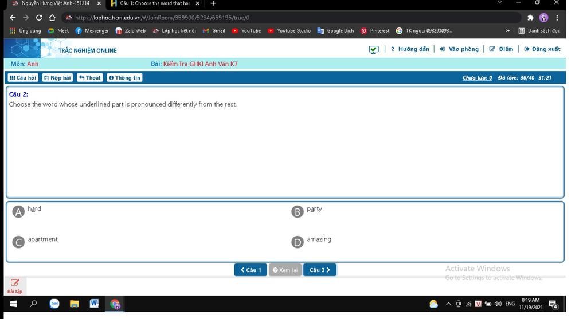Click the red V tray icon

click(x=478, y=304)
